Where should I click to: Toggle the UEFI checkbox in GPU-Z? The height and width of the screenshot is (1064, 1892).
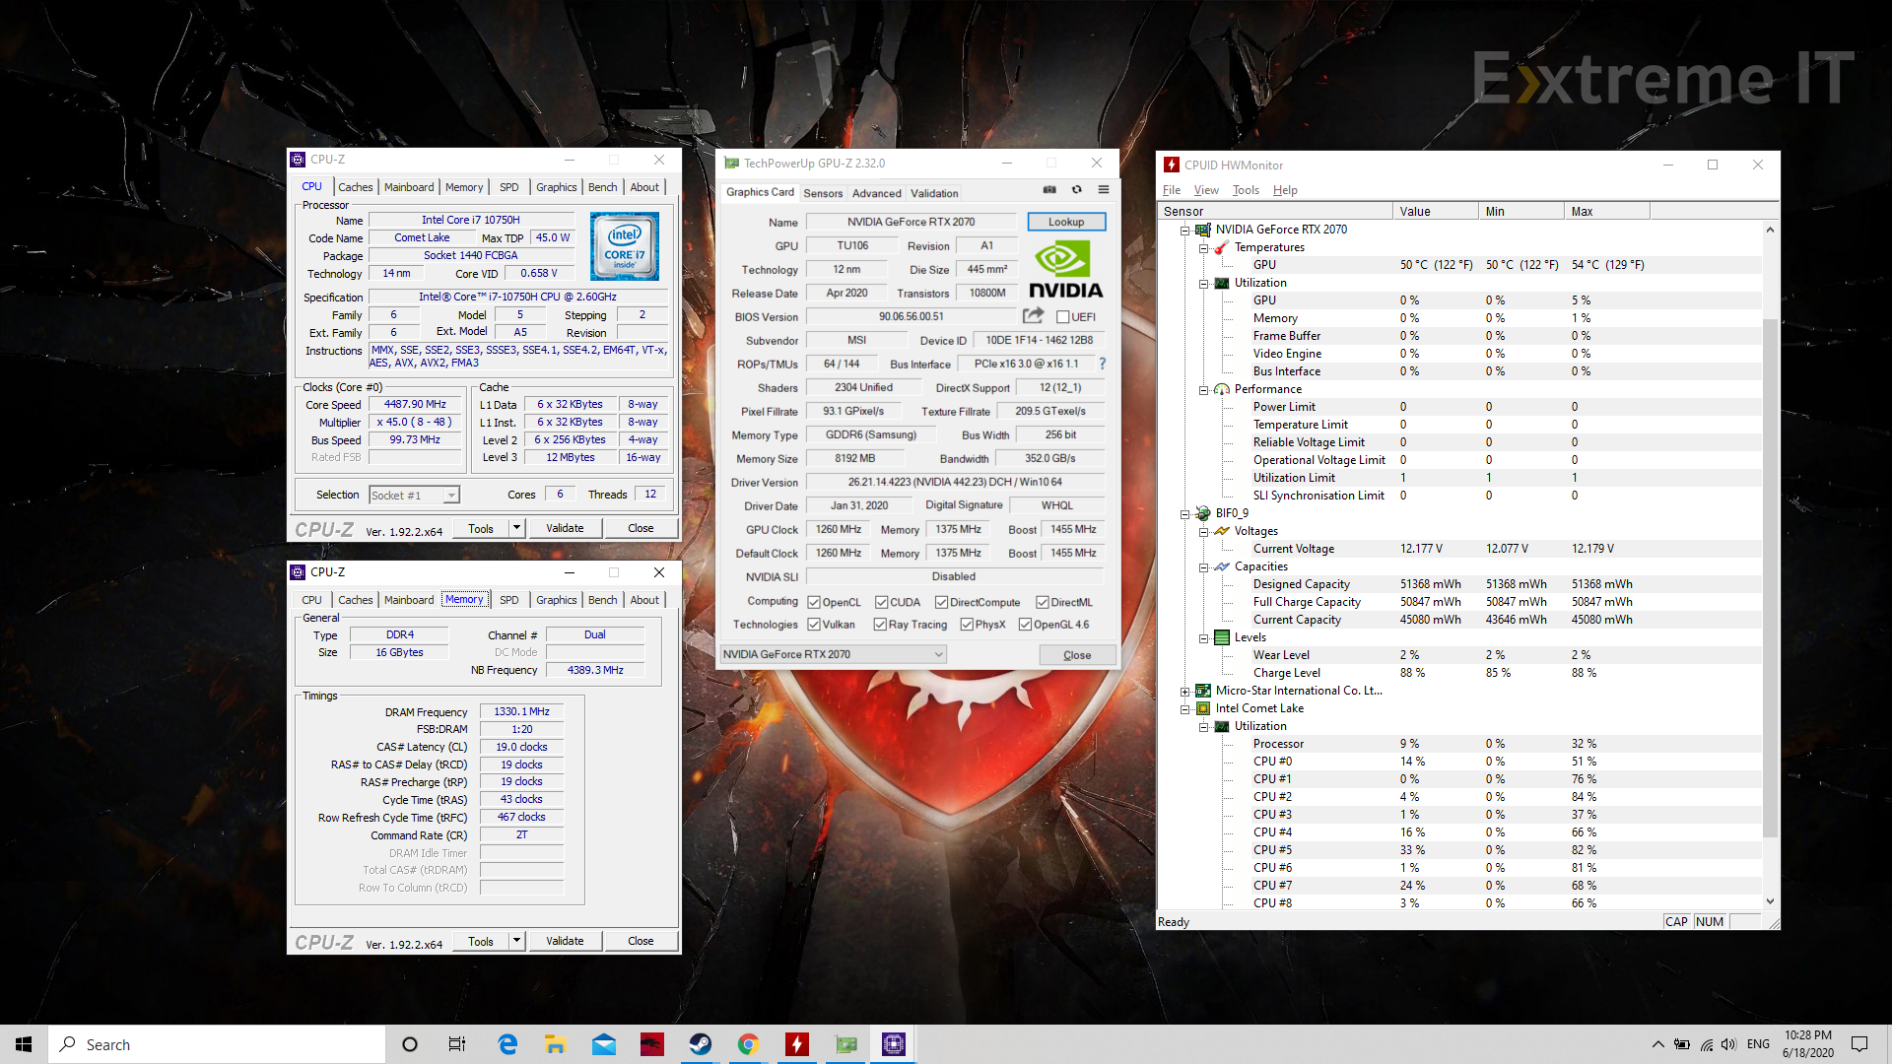1062,317
